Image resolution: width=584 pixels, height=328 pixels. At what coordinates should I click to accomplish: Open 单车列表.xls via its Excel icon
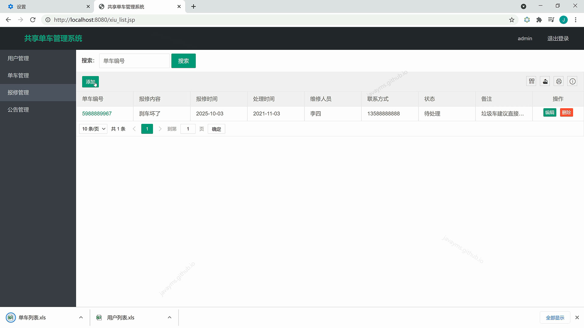(x=11, y=317)
